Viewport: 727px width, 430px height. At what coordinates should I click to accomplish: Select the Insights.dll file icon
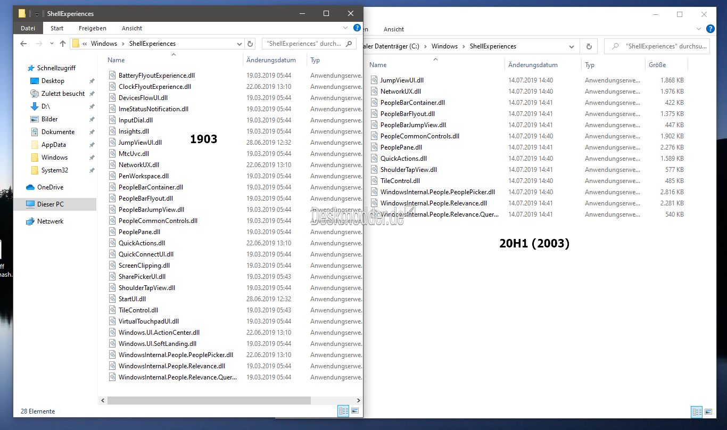point(112,131)
